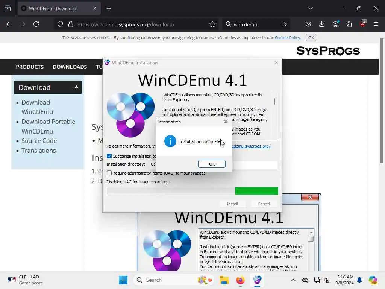The height and width of the screenshot is (289, 385).
Task: Click the browser forward arrow
Action: [23, 24]
